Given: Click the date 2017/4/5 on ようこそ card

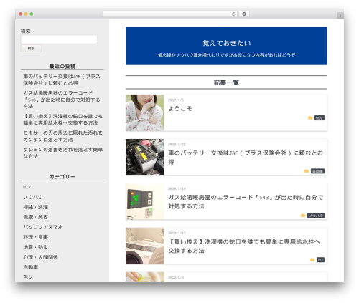Looking at the screenshot, I should (176, 100).
